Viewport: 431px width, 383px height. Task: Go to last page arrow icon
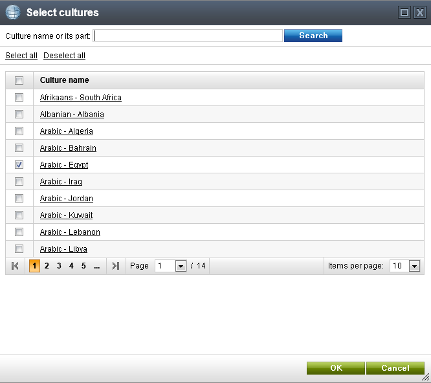click(x=116, y=266)
